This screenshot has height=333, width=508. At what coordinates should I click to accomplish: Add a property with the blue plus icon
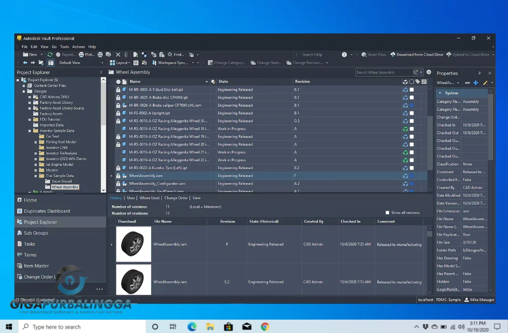(476, 83)
